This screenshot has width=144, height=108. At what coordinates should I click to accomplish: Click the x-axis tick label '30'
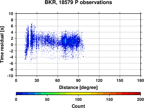point(37,80)
